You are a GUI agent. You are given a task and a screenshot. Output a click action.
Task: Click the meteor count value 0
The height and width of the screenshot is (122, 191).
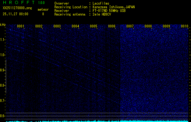(x=43, y=14)
